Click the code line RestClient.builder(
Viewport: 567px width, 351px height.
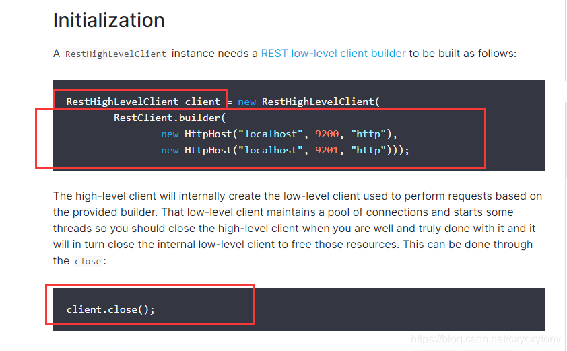click(170, 118)
